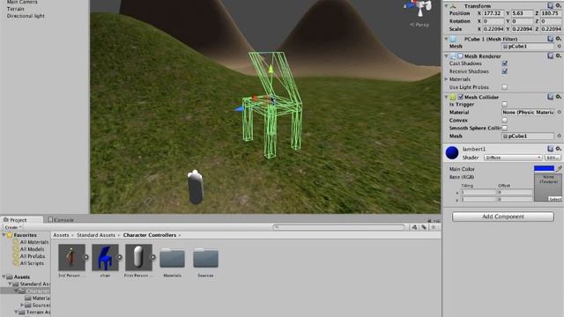The height and width of the screenshot is (317, 564).
Task: Open the Create dropdown in Project
Action: [12, 227]
